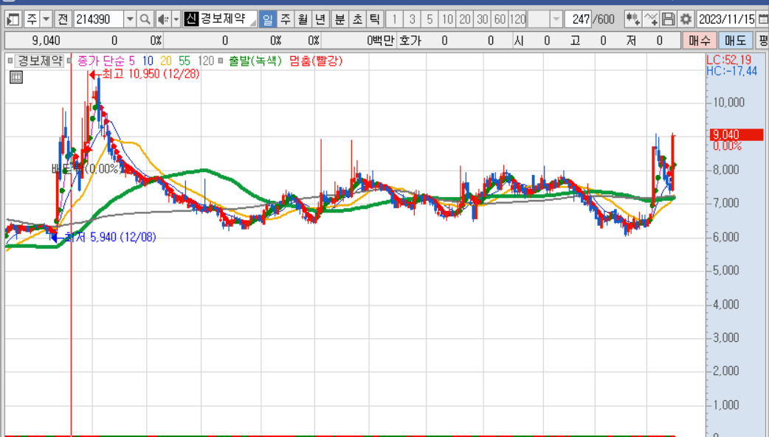Screen dimensions: 769x437
Task: Switch to the 분 minute chart
Action: pyautogui.click(x=339, y=20)
